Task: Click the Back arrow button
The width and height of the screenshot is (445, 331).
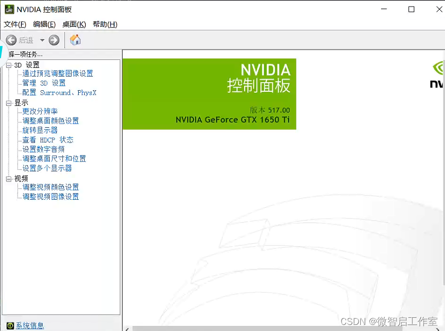Action: 11,40
